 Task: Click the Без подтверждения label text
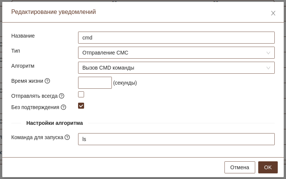coord(35,107)
